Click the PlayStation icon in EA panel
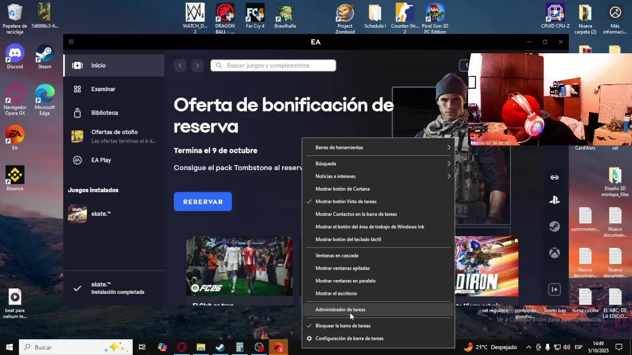 tap(554, 200)
